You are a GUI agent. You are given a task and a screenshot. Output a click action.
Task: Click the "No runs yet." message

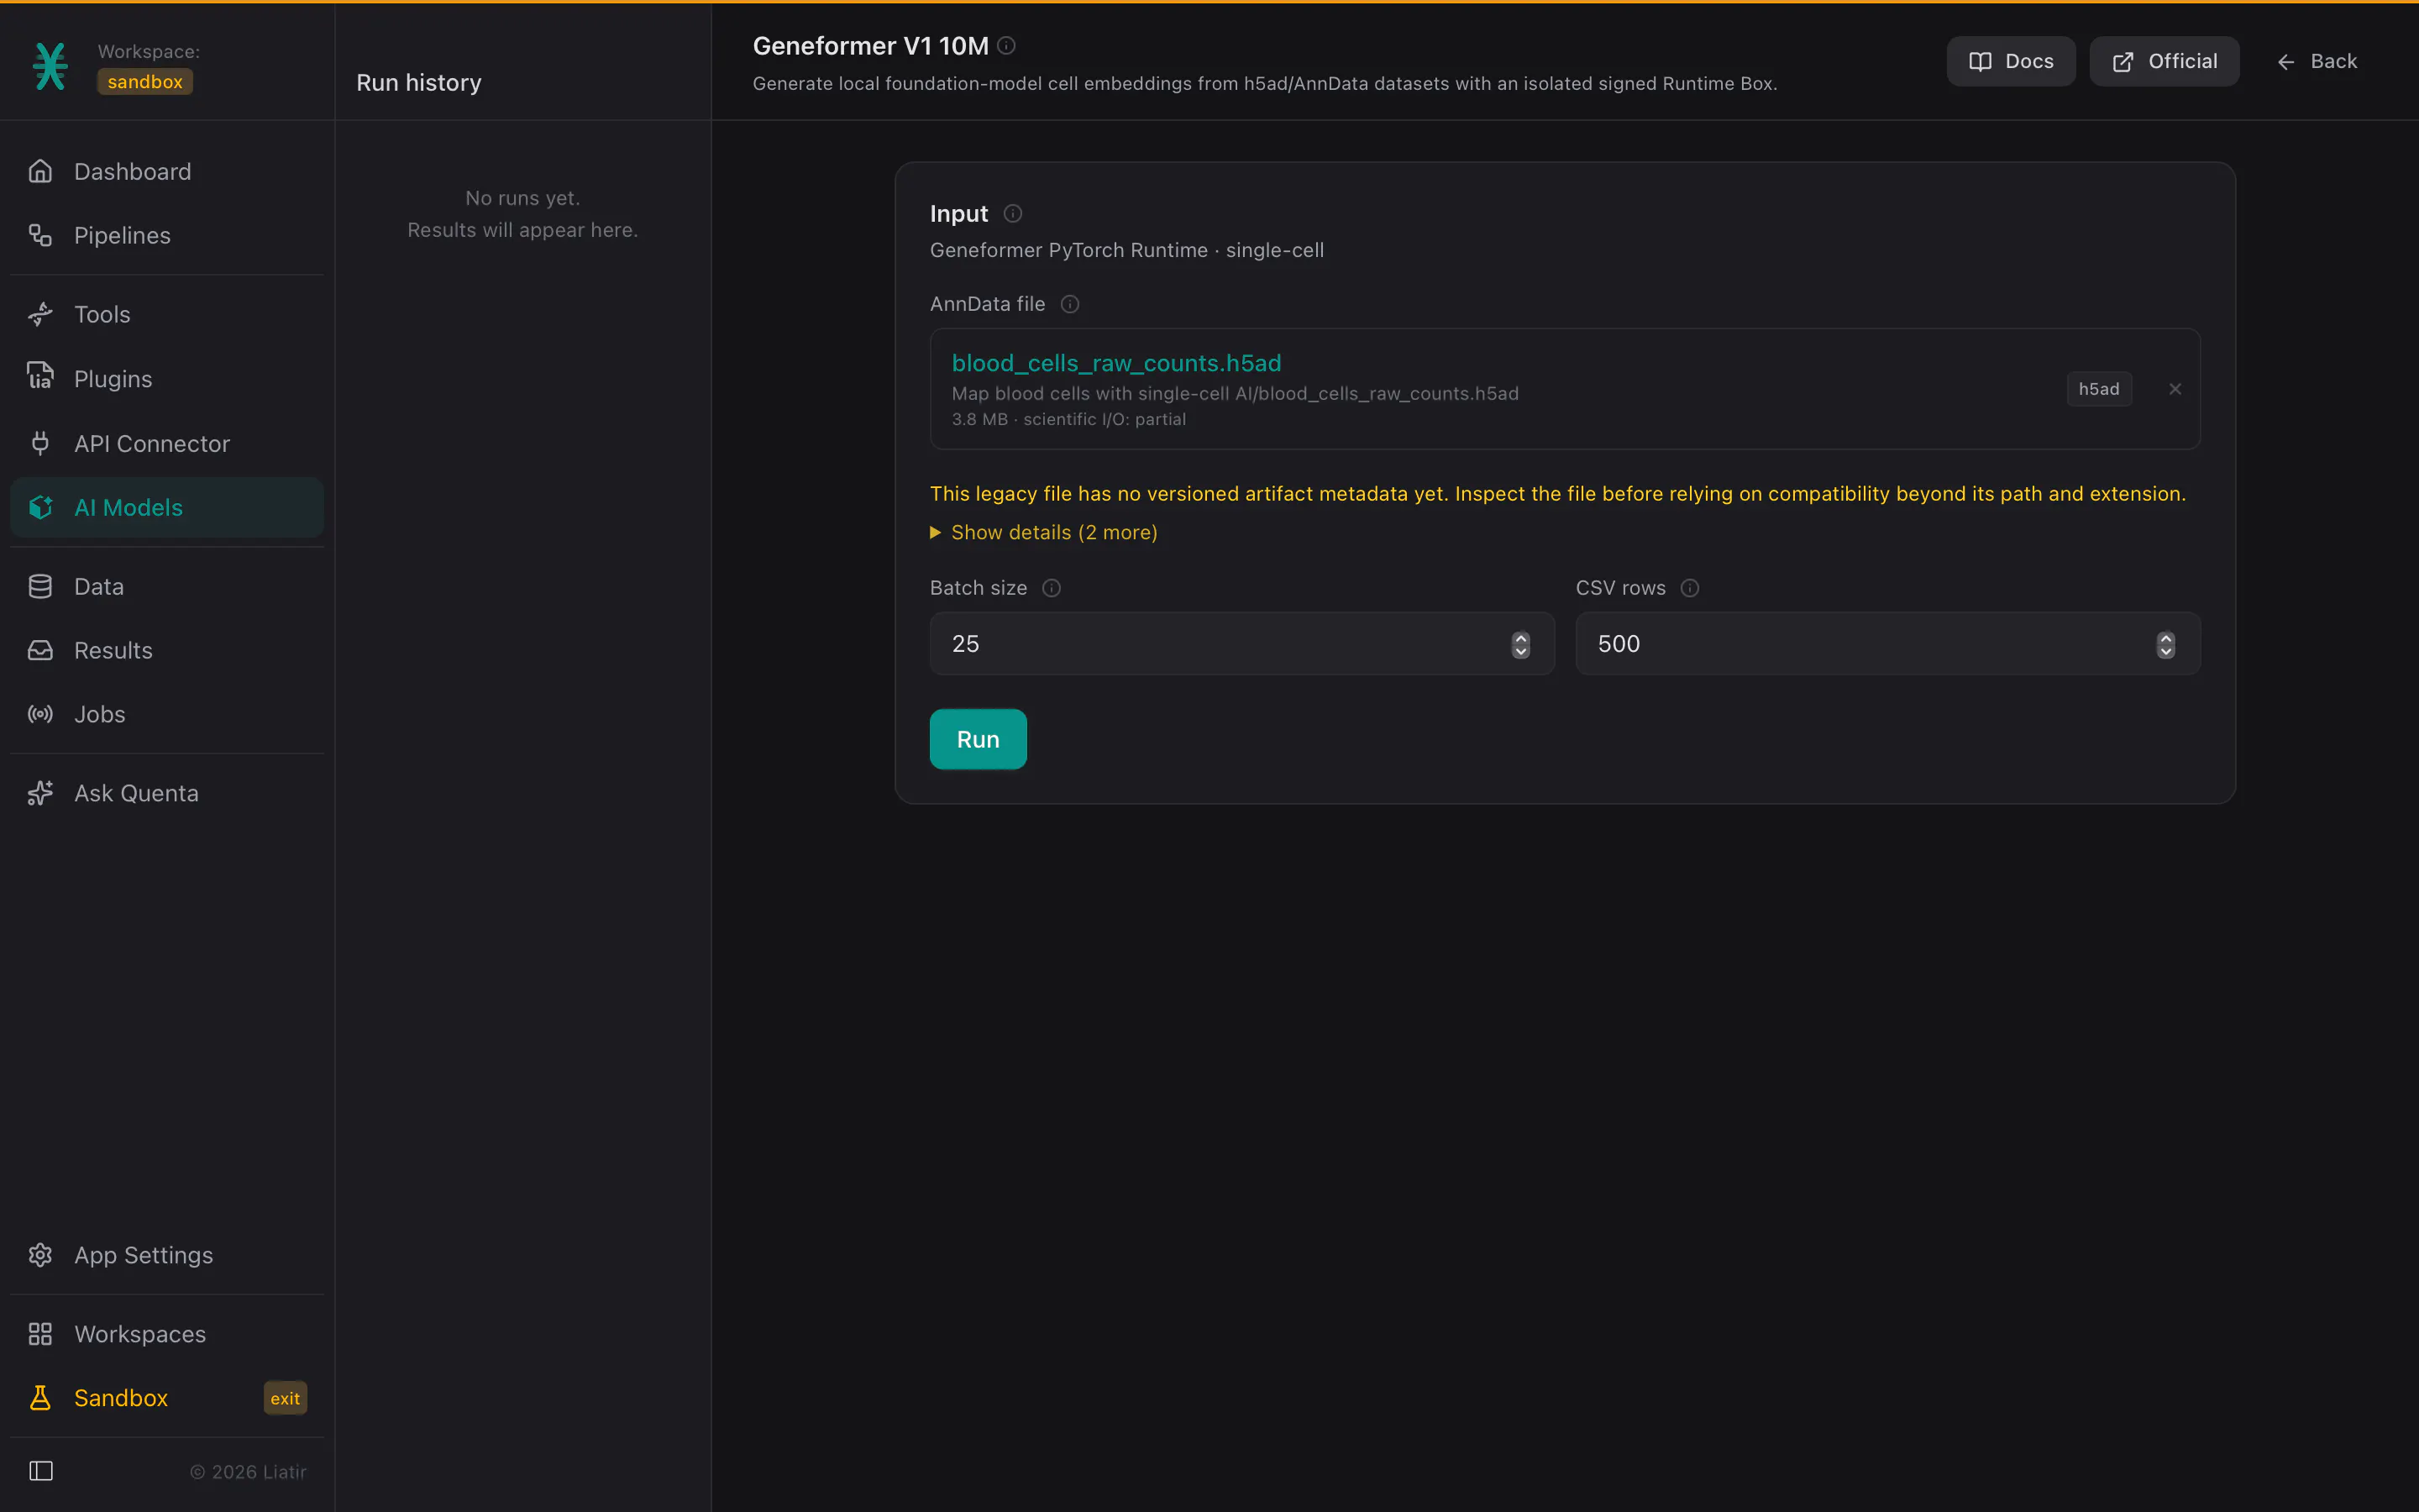coord(522,198)
